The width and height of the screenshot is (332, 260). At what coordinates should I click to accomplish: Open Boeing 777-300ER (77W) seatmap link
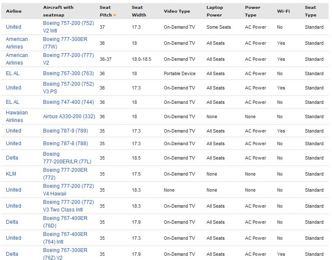point(65,43)
